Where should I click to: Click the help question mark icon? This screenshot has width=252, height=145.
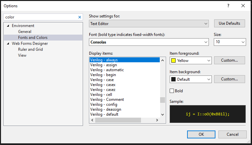click(228, 6)
